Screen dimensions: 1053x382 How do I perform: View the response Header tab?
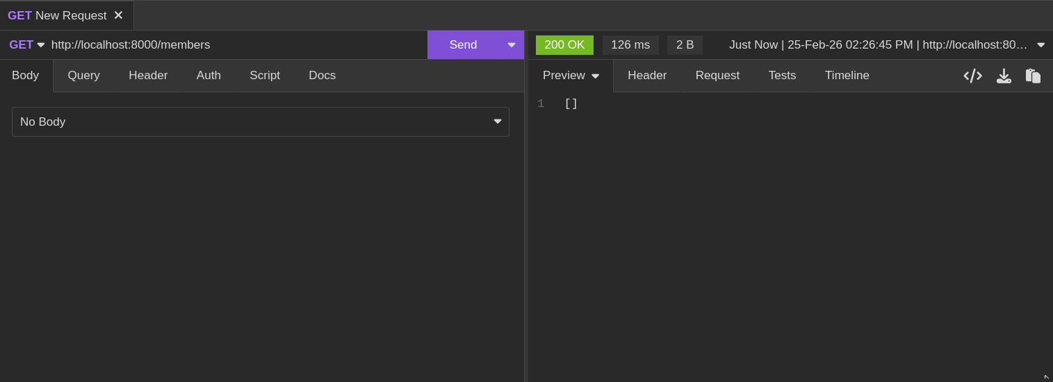[x=647, y=76]
